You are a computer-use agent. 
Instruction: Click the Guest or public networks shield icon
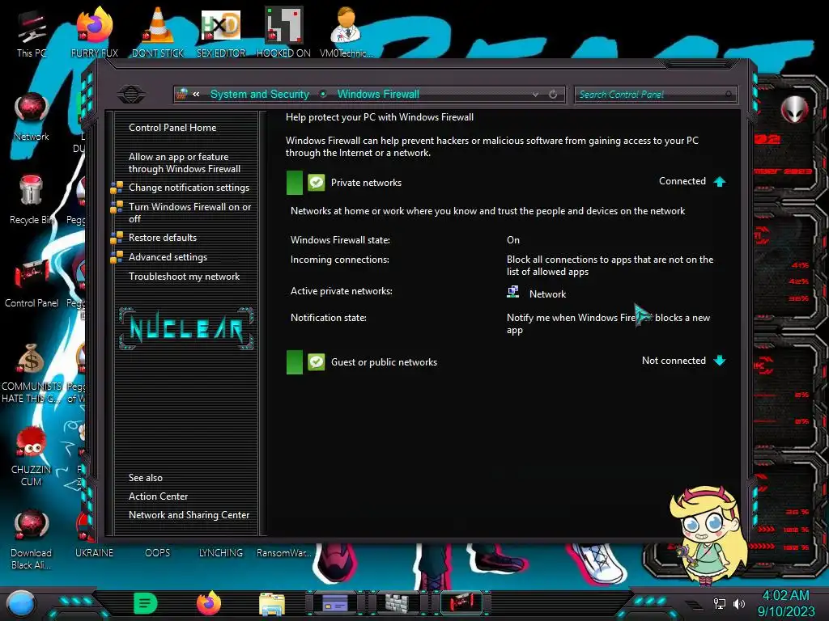[317, 362]
